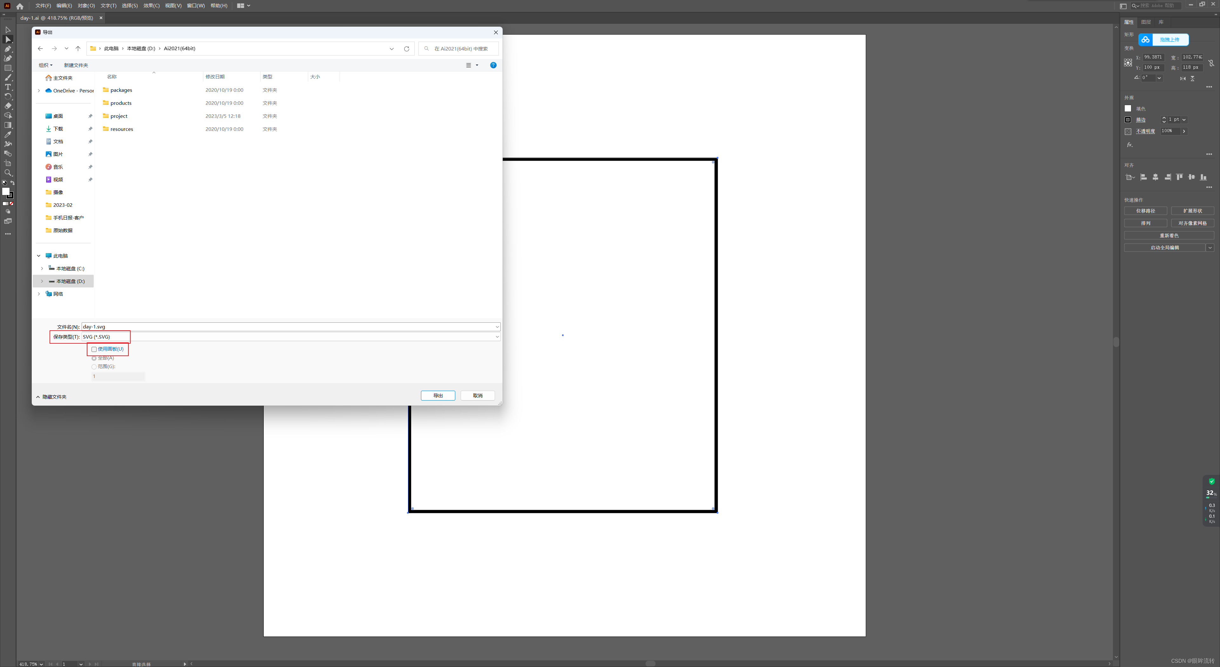Click align horizontal left icon
Viewport: 1220px width, 667px height.
pos(1143,177)
